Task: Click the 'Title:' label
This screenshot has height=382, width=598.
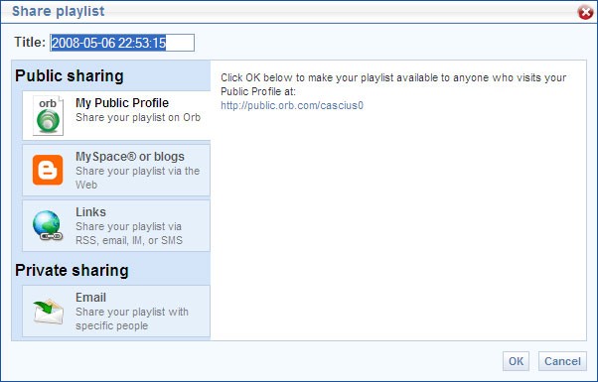Action: pyautogui.click(x=30, y=42)
